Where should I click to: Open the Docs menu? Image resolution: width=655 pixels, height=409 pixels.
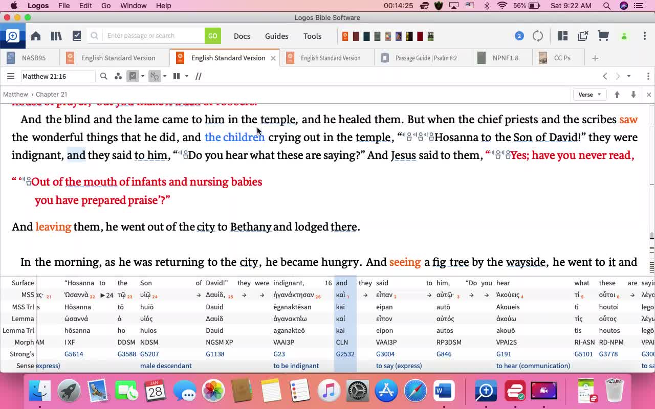(242, 36)
